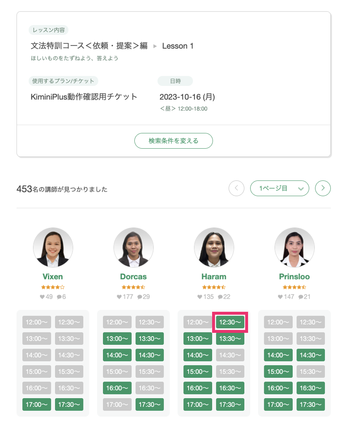Select Haram's highlighted 12:30 slot
This screenshot has height=427, width=344.
(x=230, y=322)
